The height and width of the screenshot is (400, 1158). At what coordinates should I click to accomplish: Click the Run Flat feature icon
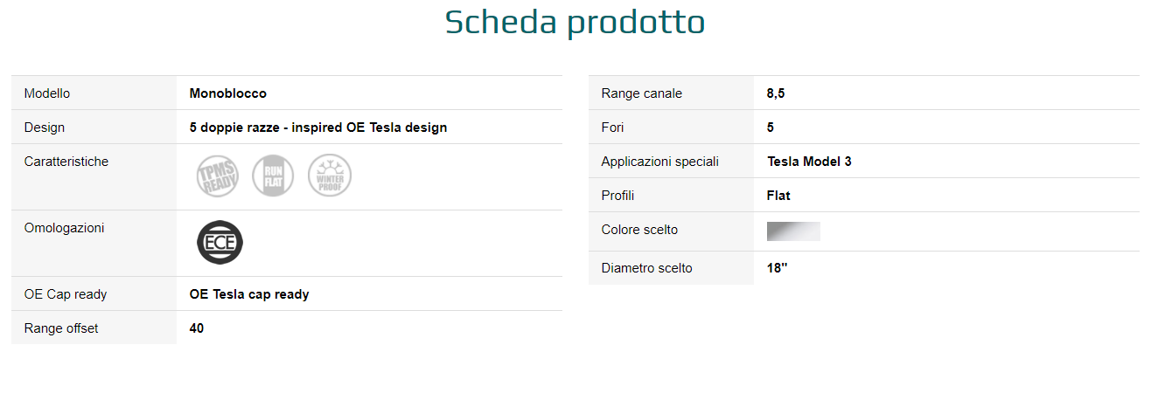click(x=273, y=176)
